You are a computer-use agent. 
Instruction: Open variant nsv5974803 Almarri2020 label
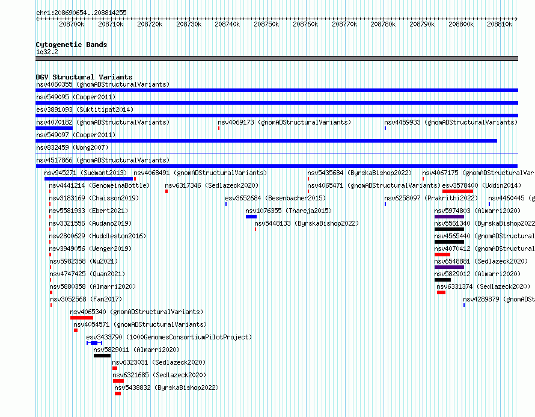point(477,211)
